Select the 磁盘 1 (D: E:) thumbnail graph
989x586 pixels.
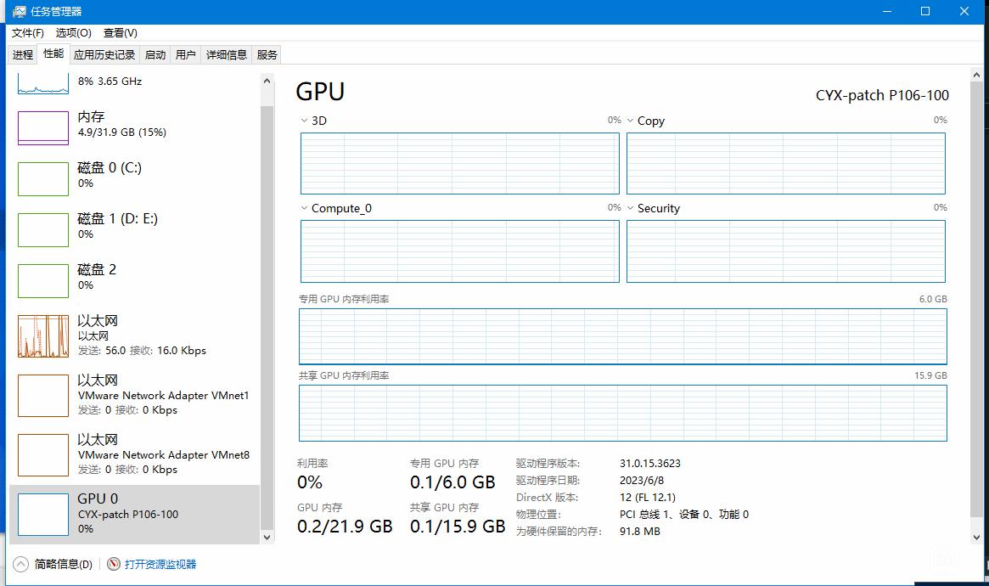pos(43,230)
